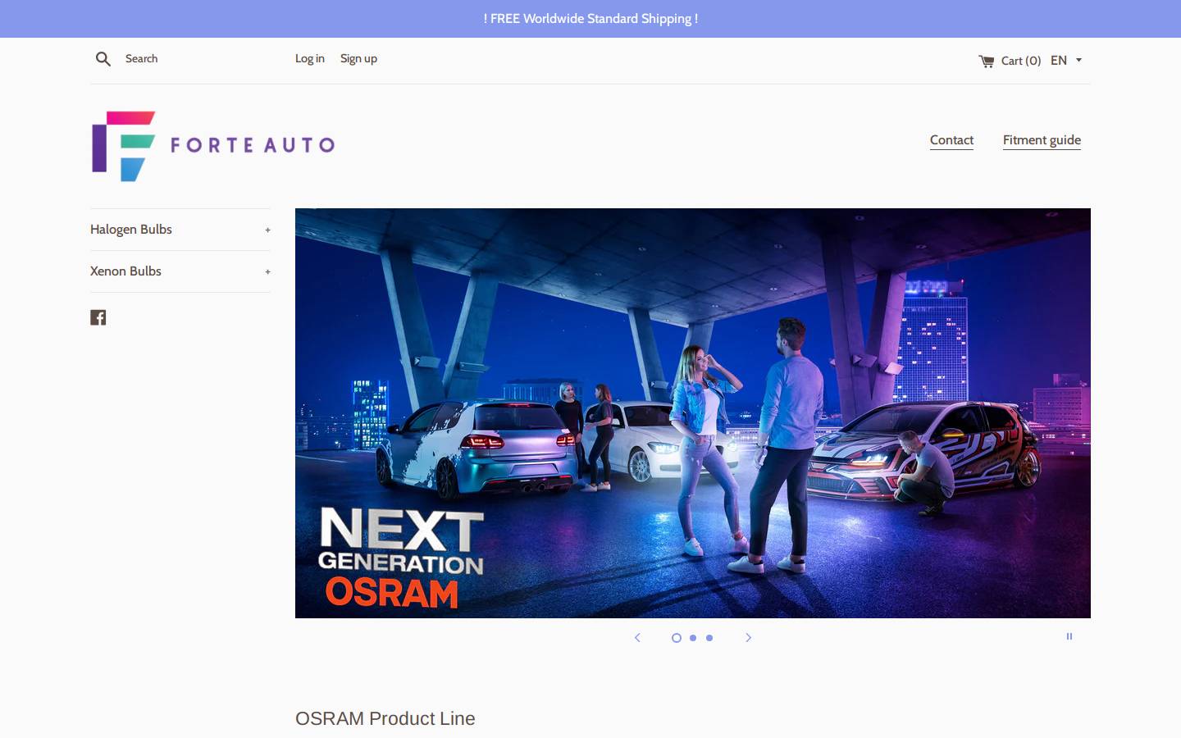This screenshot has height=738, width=1181.
Task: Pause the slideshow
Action: 1069,636
